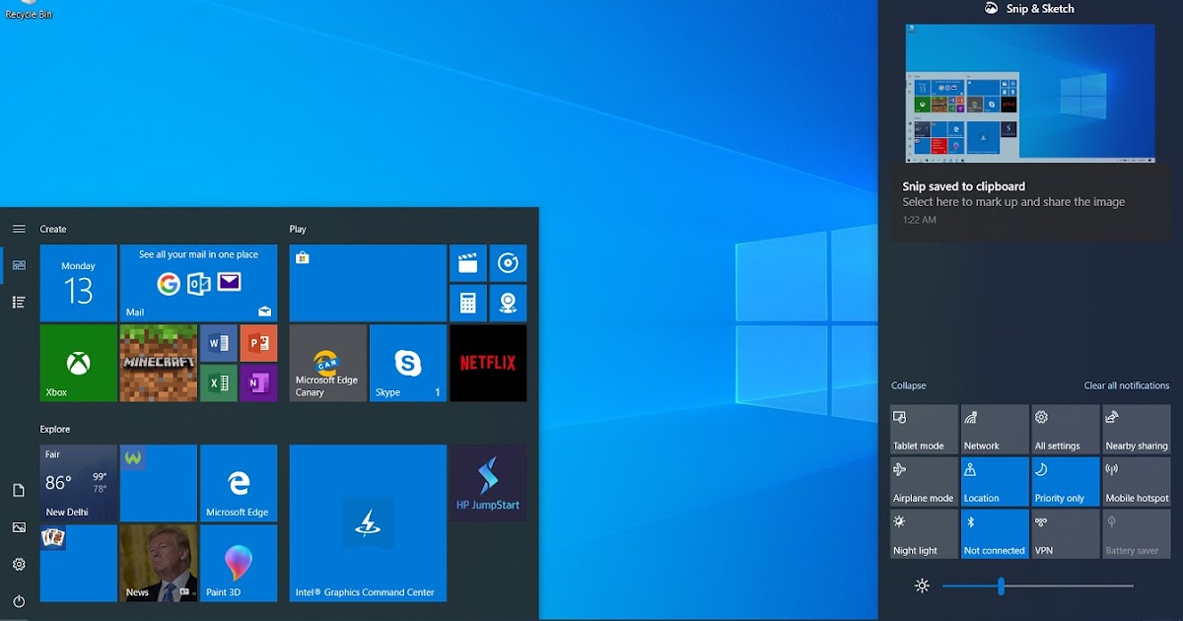
Task: Enable Night light quick action
Action: point(924,533)
